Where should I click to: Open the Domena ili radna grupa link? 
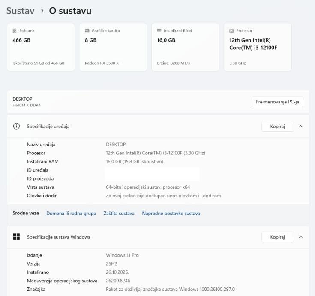71,214
